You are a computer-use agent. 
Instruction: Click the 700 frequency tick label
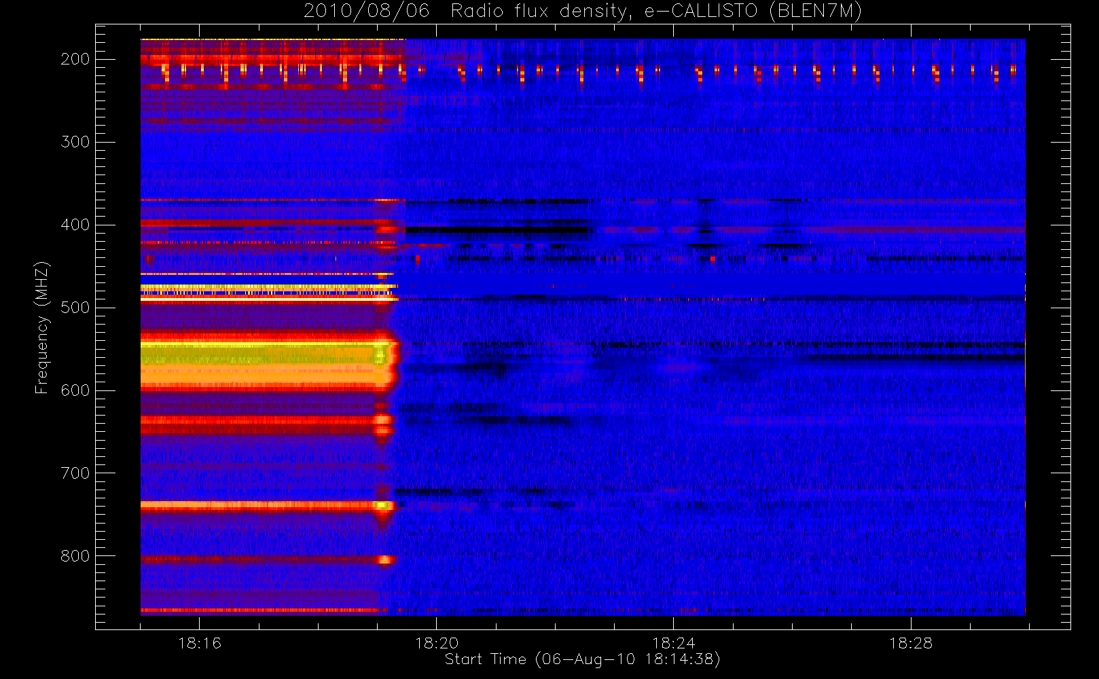coord(75,473)
